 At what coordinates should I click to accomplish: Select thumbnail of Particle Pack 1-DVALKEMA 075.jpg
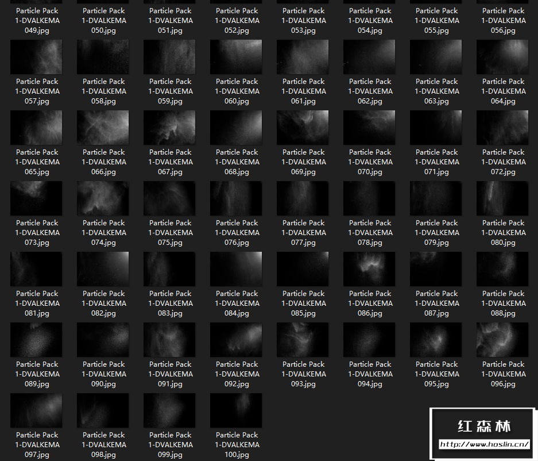169,198
